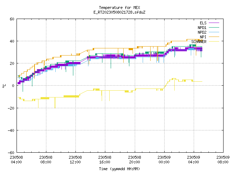Click the yellow SCANNER legend line sample
The image size is (230, 172).
click(214, 42)
